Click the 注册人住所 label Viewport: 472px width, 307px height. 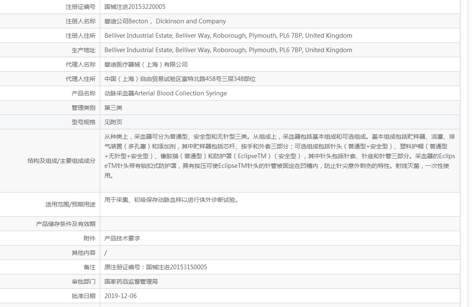80,36
